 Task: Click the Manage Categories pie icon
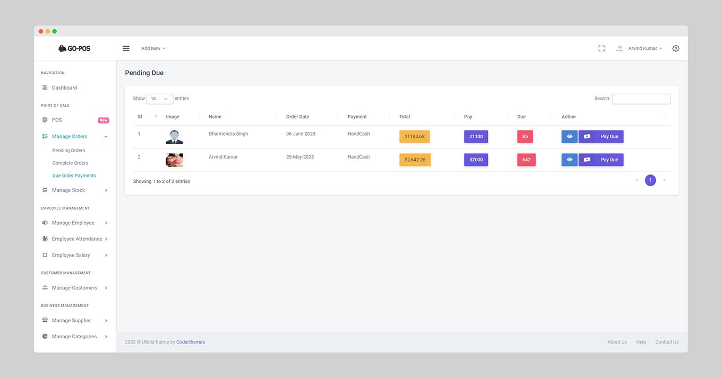(x=45, y=336)
